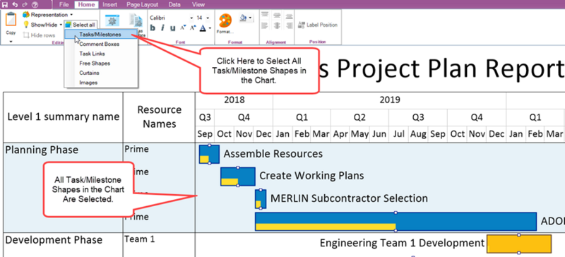Click the 2018 year header
The image size is (565, 257).
pos(234,100)
